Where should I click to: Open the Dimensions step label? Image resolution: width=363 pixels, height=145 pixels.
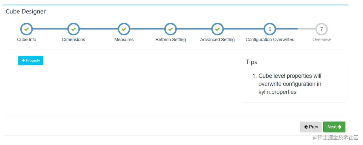(73, 40)
